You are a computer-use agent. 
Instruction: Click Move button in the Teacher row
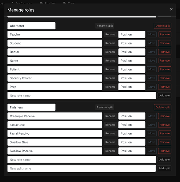coord(152,35)
